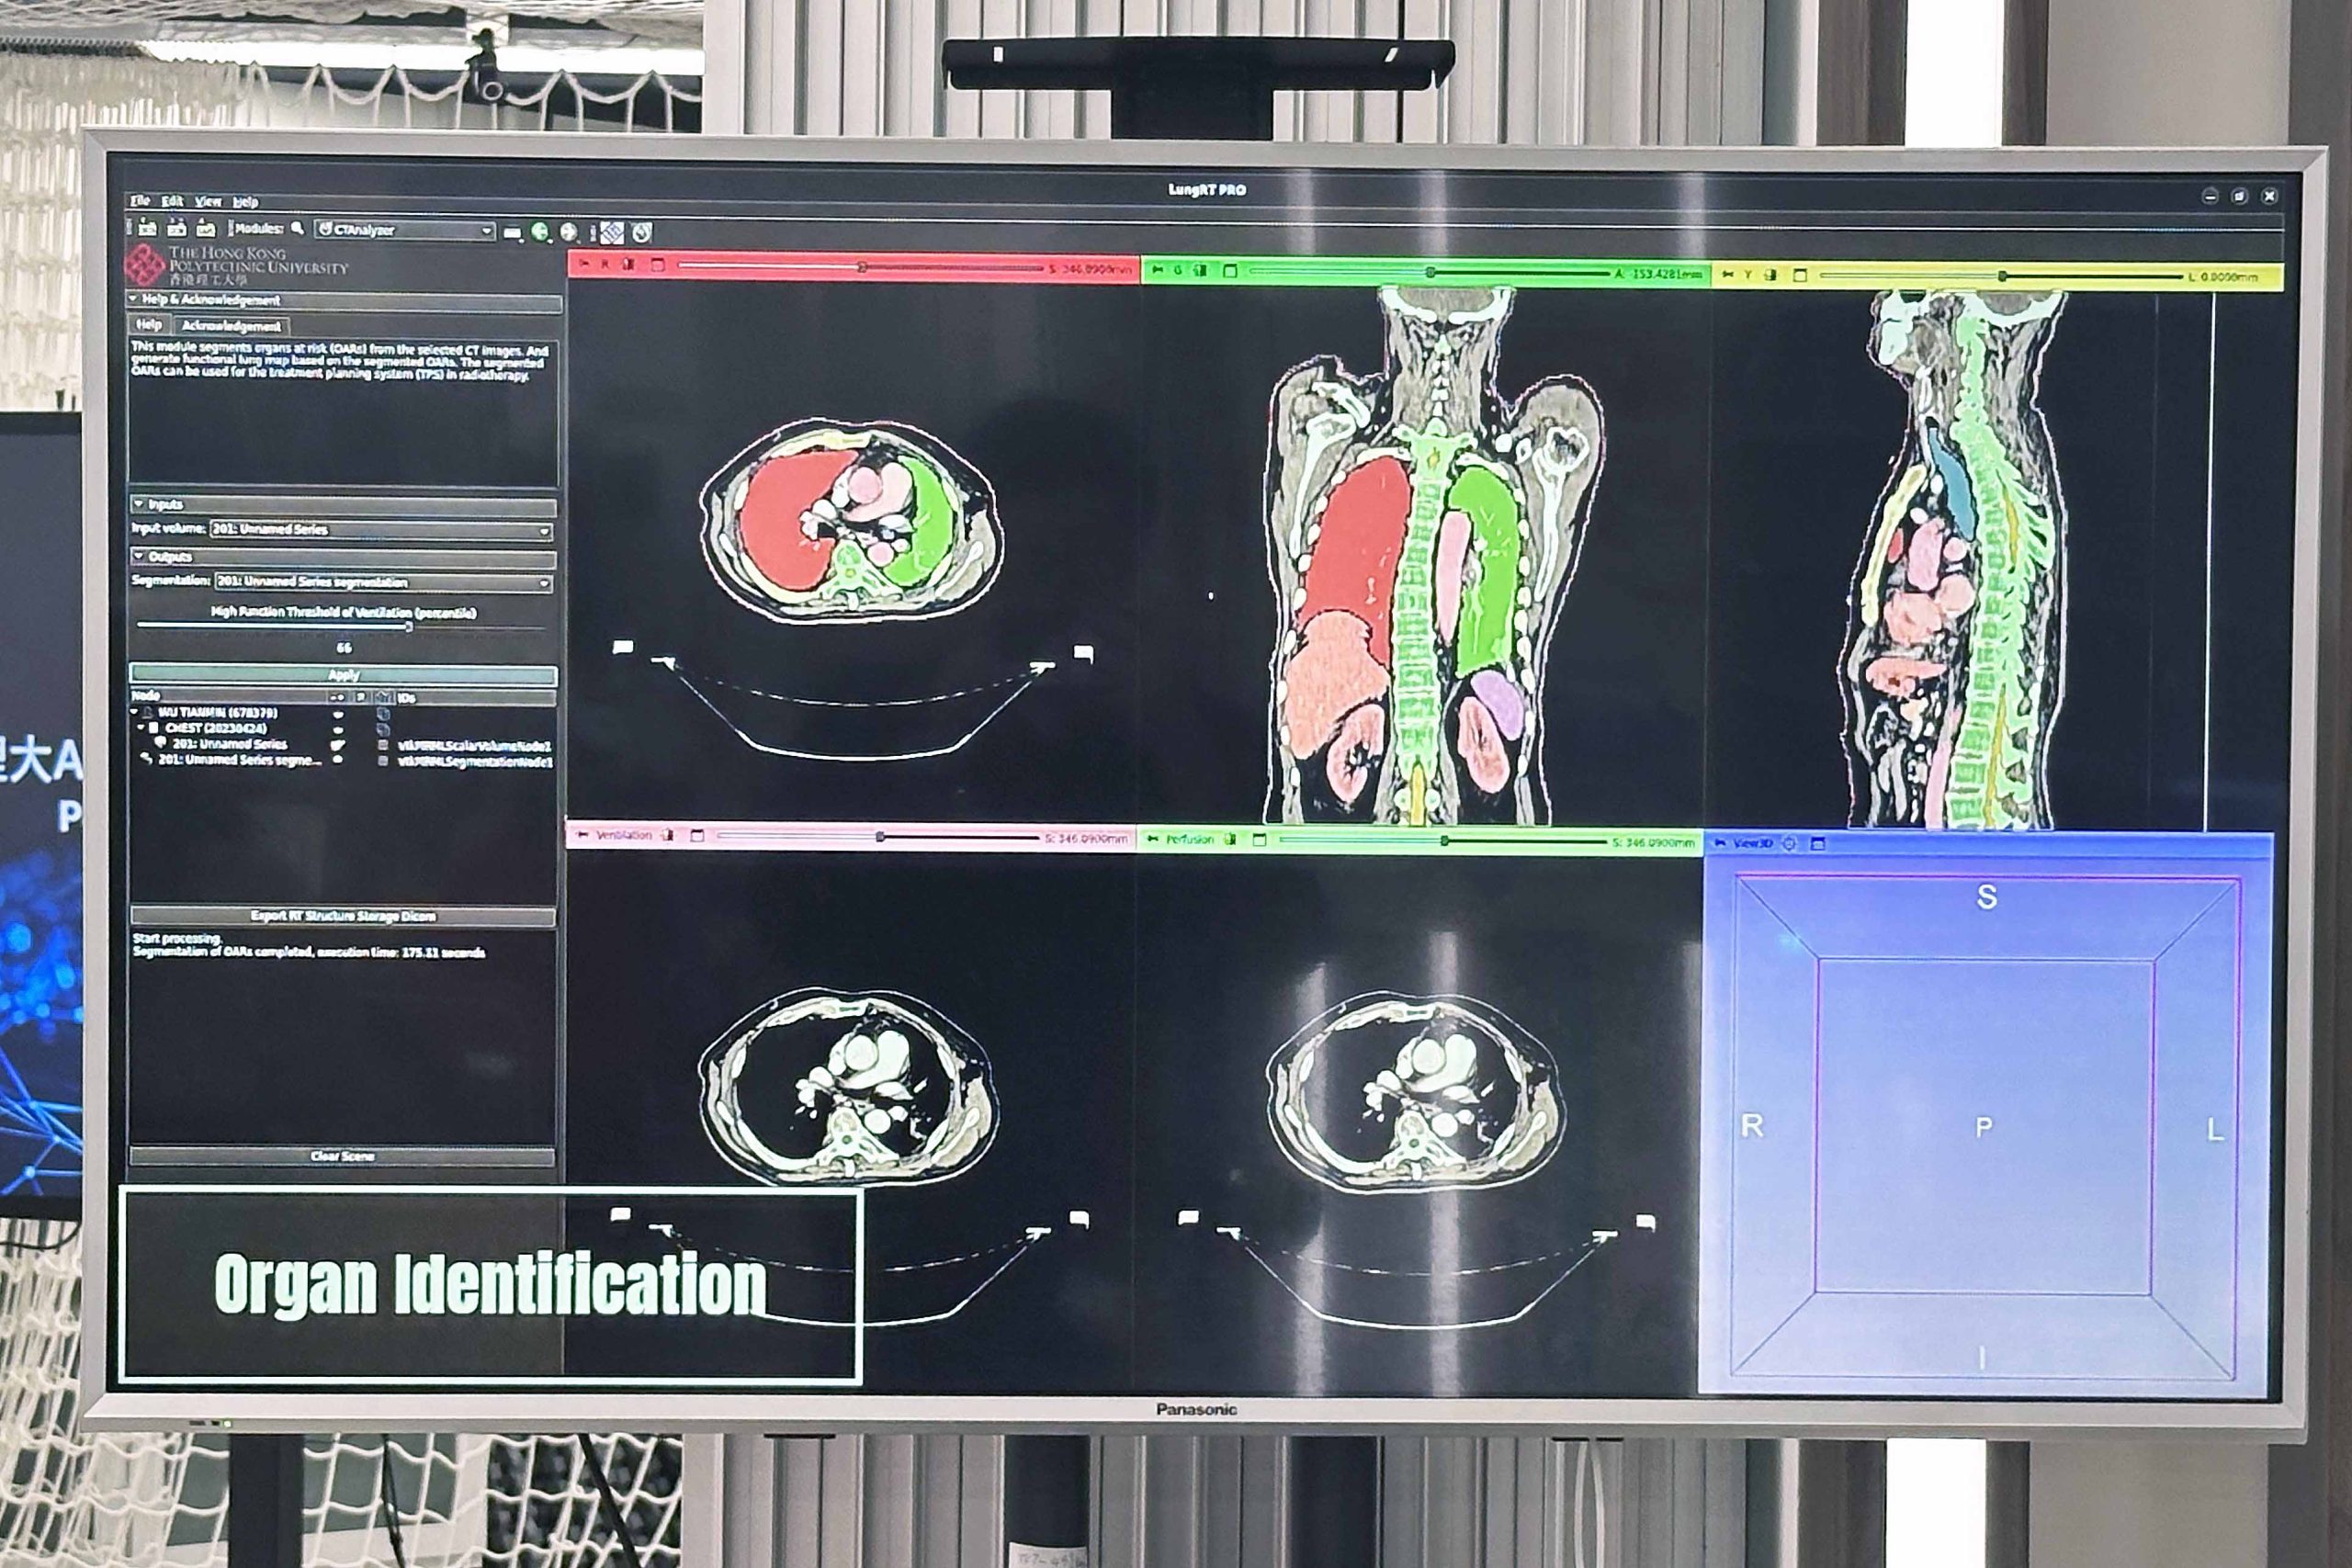Click the pin icon on View3D bar
The height and width of the screenshot is (1568, 2352).
(x=1720, y=843)
